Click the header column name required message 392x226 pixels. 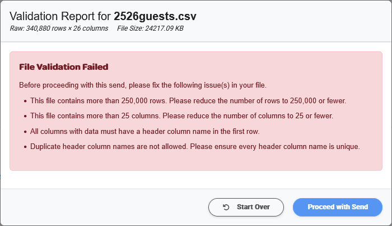point(145,131)
